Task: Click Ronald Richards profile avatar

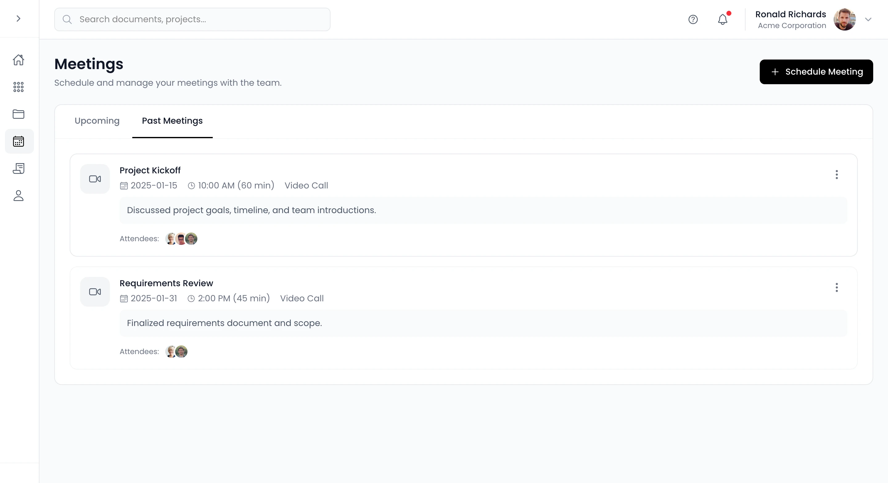Action: pyautogui.click(x=844, y=19)
